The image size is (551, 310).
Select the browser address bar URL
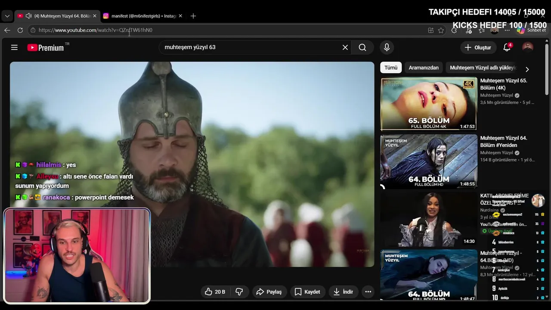pos(95,30)
